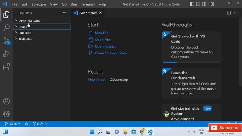Viewport: 242px width, 136px height.
Task: Open Get Started with VS Code walkthrough
Action: (x=191, y=47)
